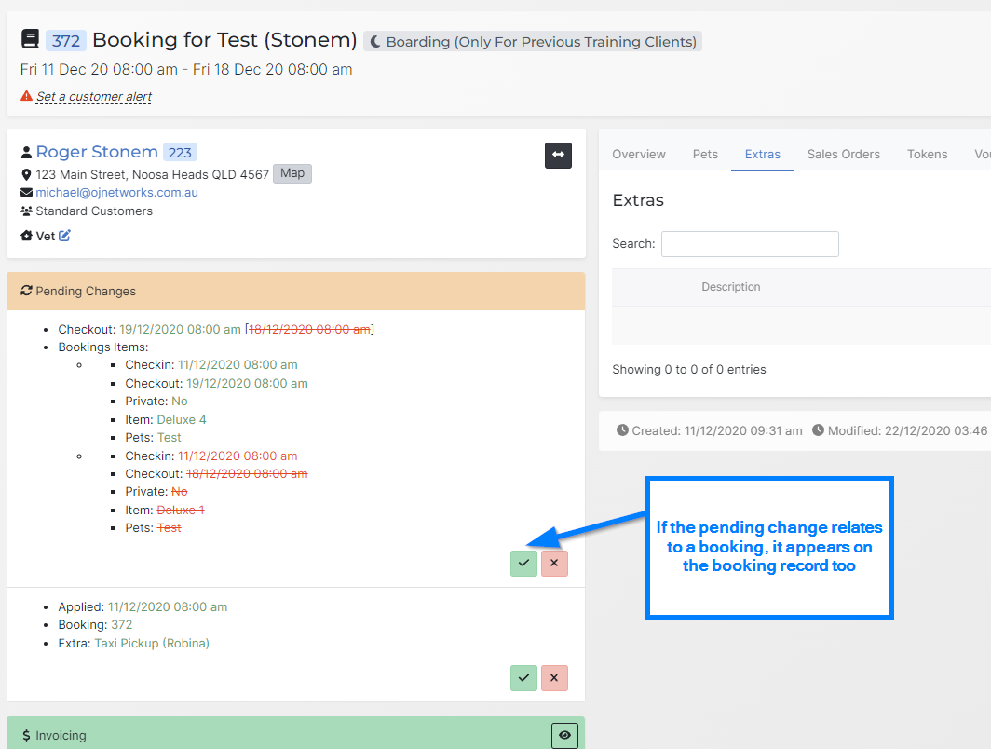Click the booking book icon beside 372
Viewport: 991px width, 749px height.
30,39
